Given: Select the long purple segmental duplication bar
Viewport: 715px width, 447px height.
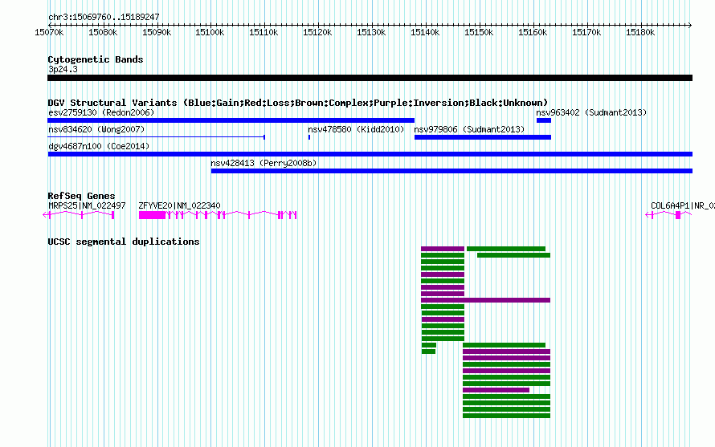Looking at the screenshot, I should click(485, 300).
